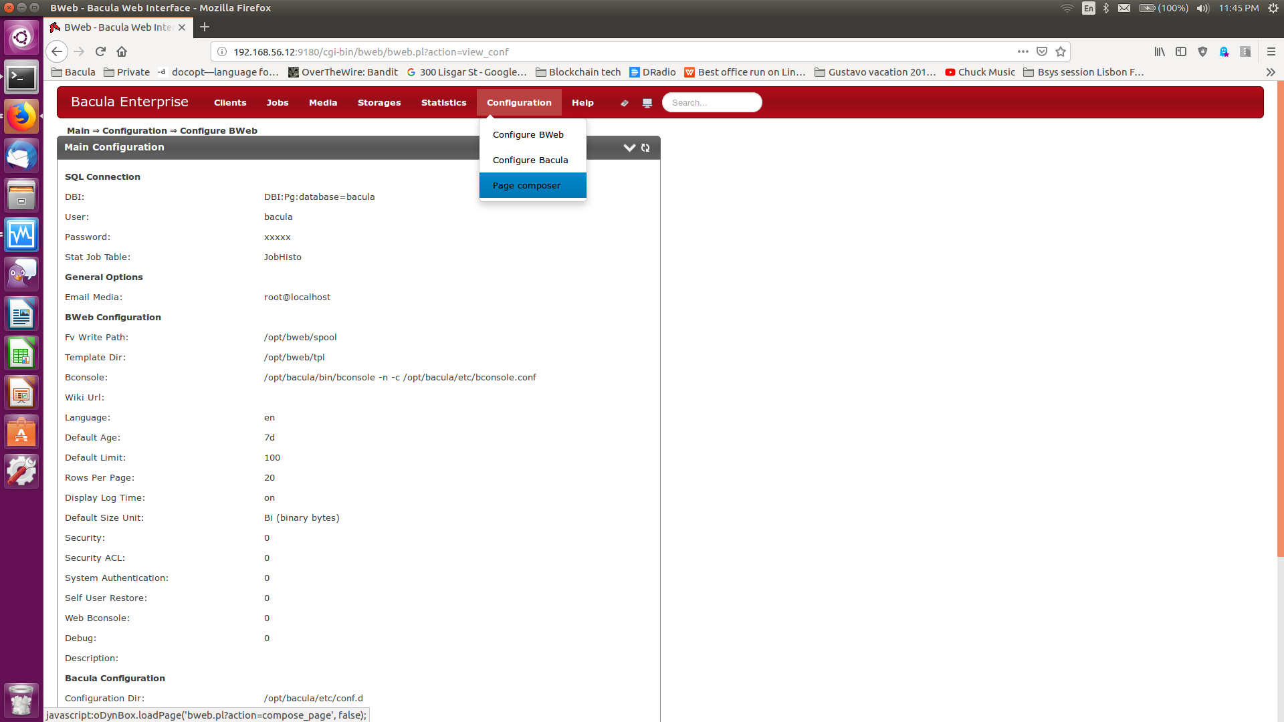
Task: Launch Terminal from the dock
Action: point(21,78)
